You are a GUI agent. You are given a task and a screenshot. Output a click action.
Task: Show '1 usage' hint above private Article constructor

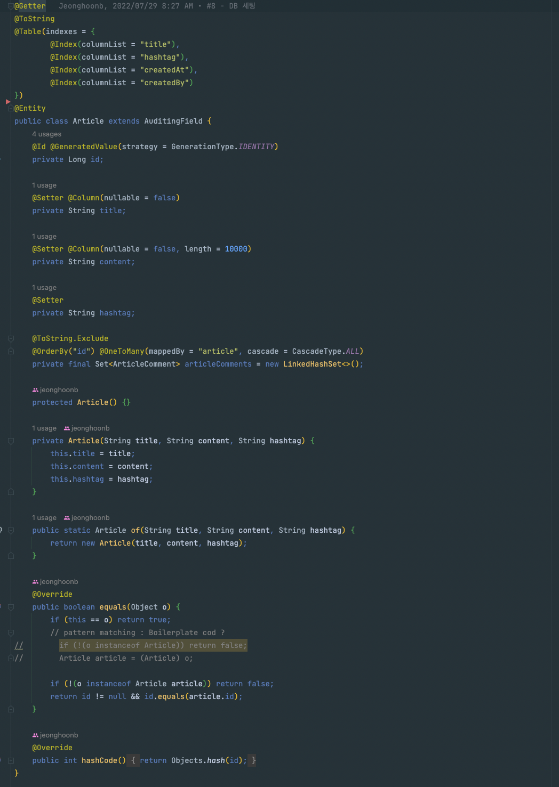(44, 428)
